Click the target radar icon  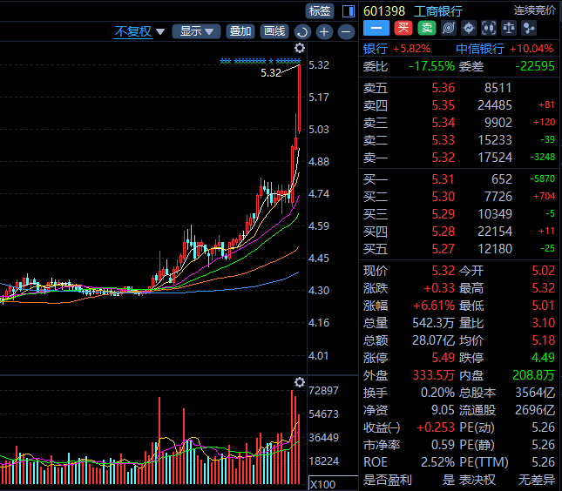pyautogui.click(x=449, y=28)
